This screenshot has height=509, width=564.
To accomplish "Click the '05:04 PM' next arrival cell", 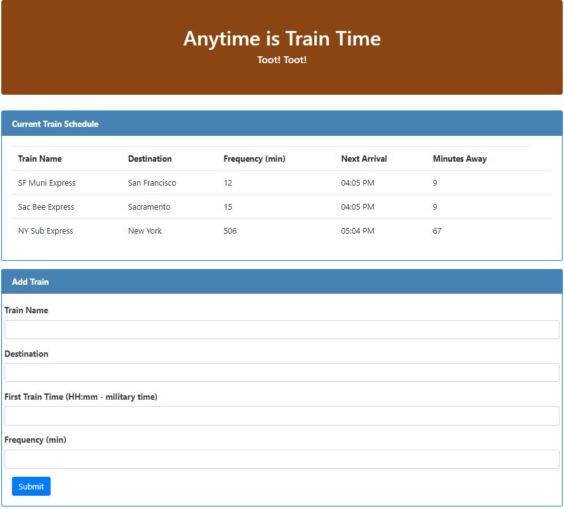I will tap(357, 231).
